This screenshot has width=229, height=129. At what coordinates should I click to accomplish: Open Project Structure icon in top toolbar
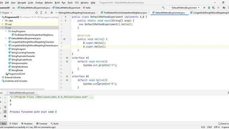point(224,8)
